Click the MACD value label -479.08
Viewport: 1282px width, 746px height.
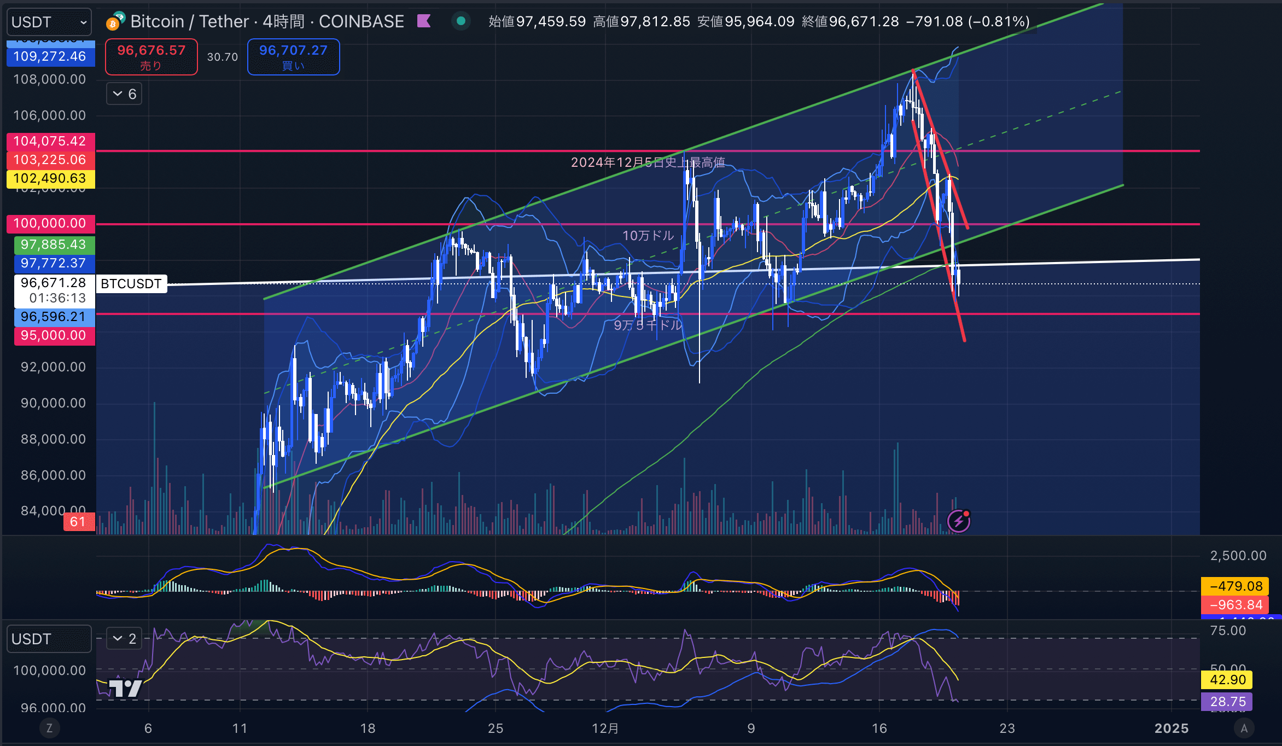pyautogui.click(x=1236, y=586)
